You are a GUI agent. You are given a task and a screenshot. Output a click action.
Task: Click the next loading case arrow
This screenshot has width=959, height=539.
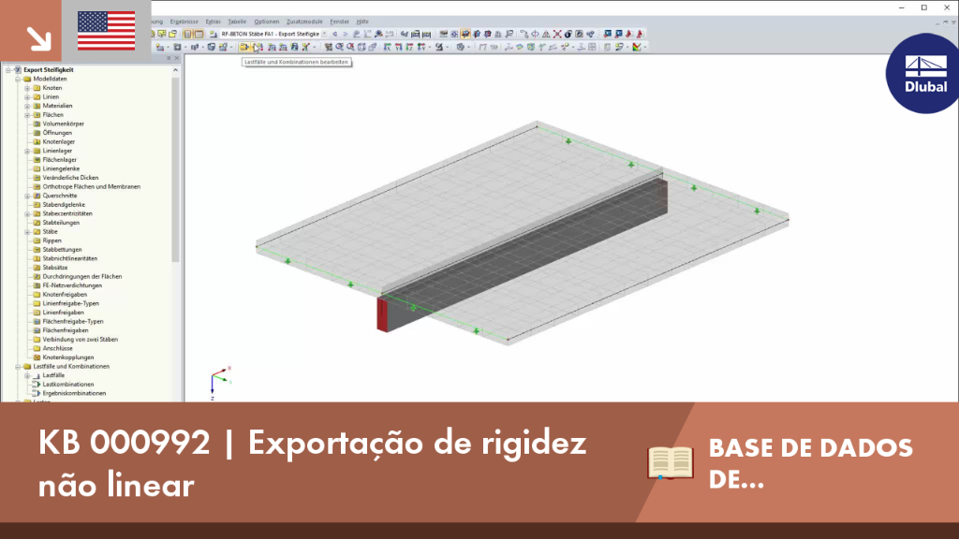tap(345, 35)
